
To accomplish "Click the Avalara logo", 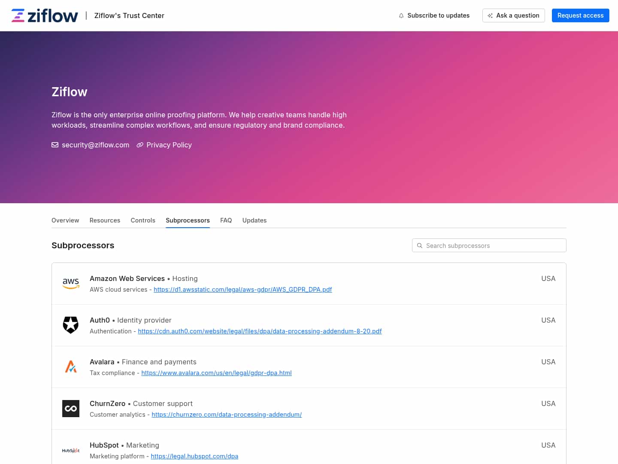I will [70, 366].
